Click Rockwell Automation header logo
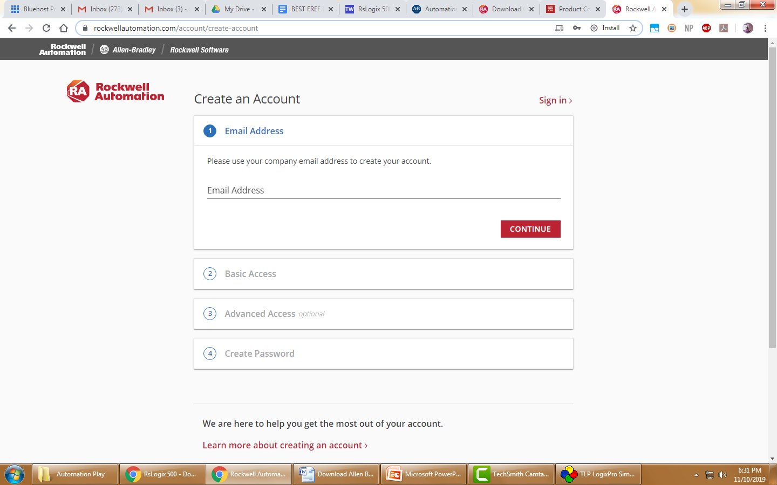The height and width of the screenshot is (485, 777). tap(63, 50)
